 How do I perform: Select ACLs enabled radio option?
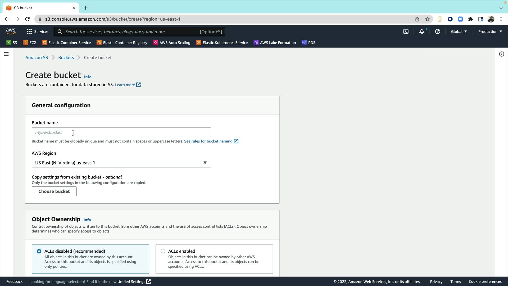pos(163,251)
